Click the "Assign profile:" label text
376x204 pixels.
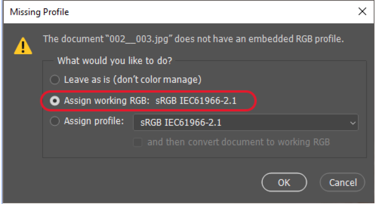94,121
